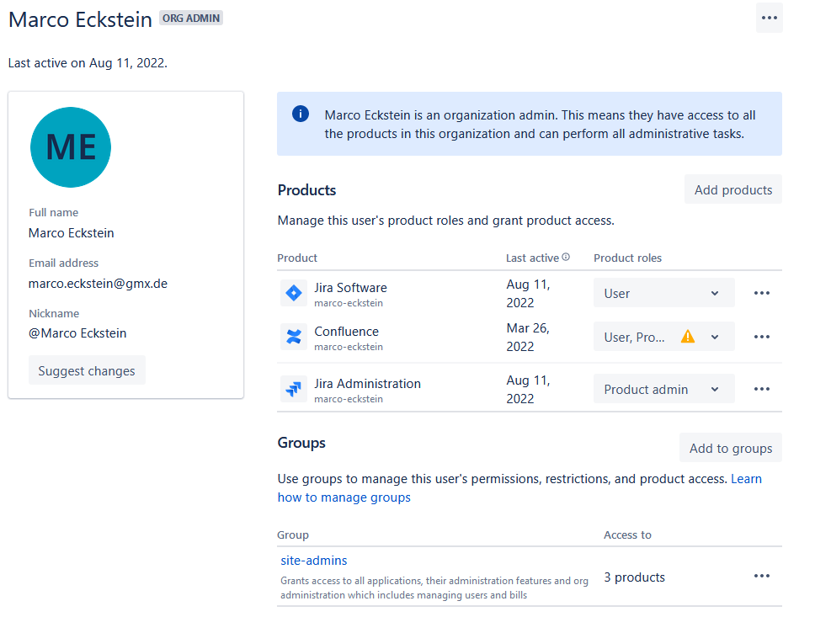Open the three-dot menu for Confluence

[762, 336]
